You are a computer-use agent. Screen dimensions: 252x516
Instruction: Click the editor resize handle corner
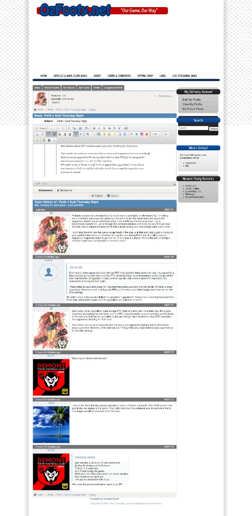[x=175, y=184]
